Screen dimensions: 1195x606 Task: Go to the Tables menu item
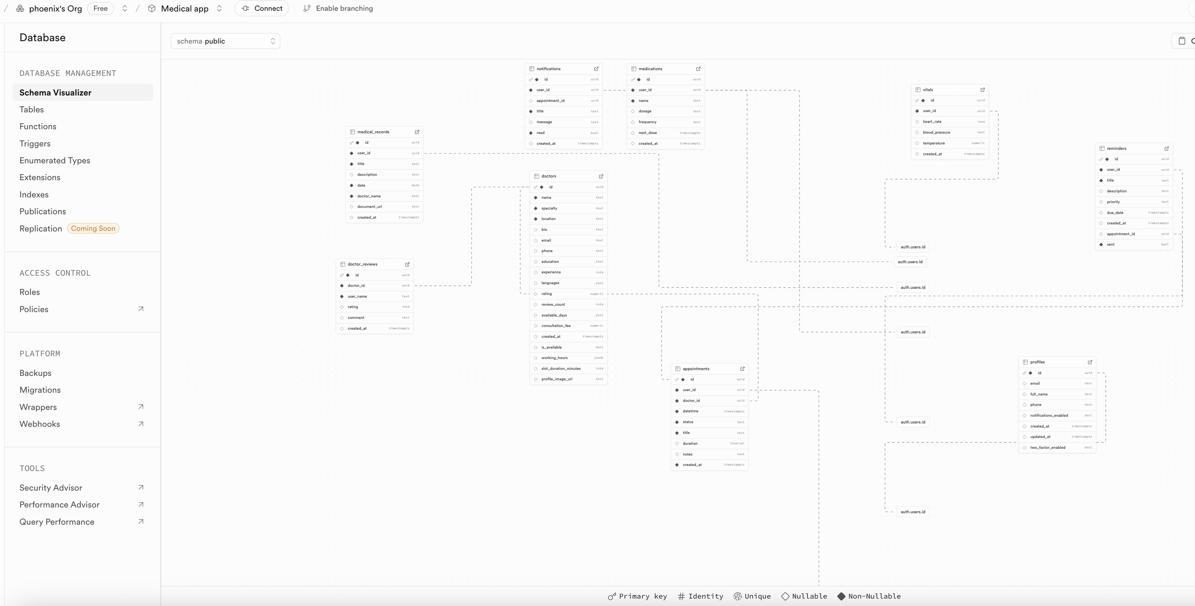pos(31,109)
